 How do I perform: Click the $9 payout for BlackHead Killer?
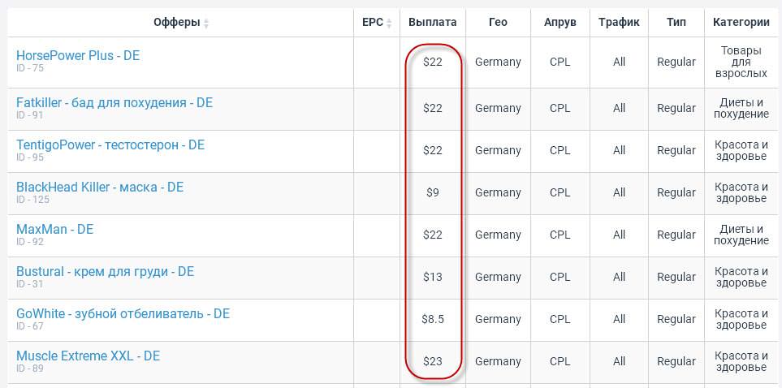pyautogui.click(x=433, y=193)
